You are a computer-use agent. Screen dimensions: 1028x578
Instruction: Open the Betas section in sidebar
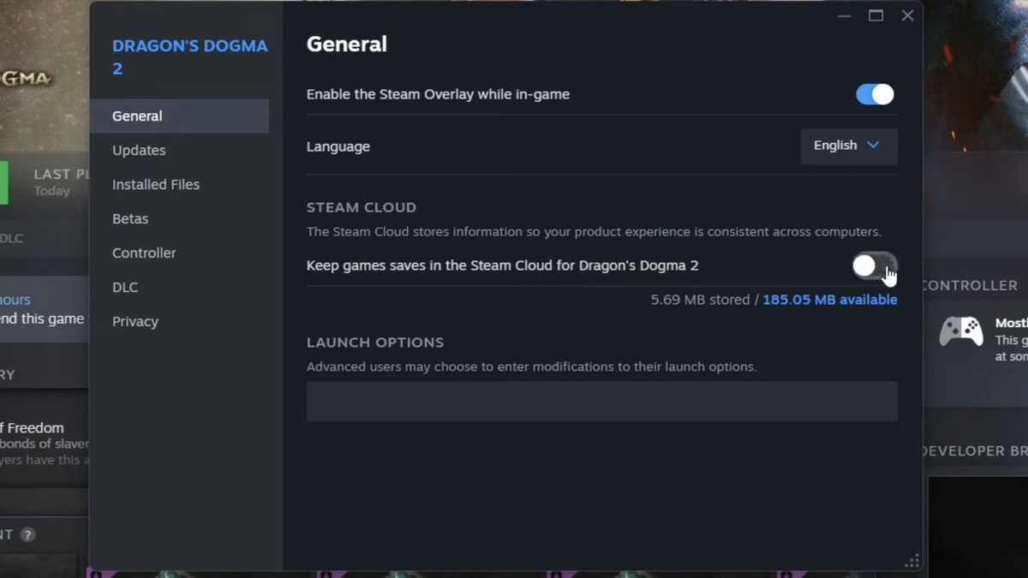click(x=130, y=219)
